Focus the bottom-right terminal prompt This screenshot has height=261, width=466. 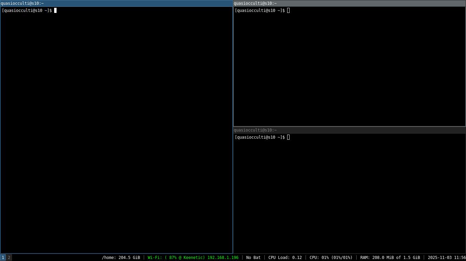pyautogui.click(x=260, y=137)
